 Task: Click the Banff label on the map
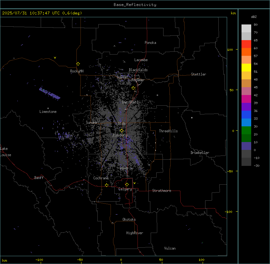(x=39, y=178)
